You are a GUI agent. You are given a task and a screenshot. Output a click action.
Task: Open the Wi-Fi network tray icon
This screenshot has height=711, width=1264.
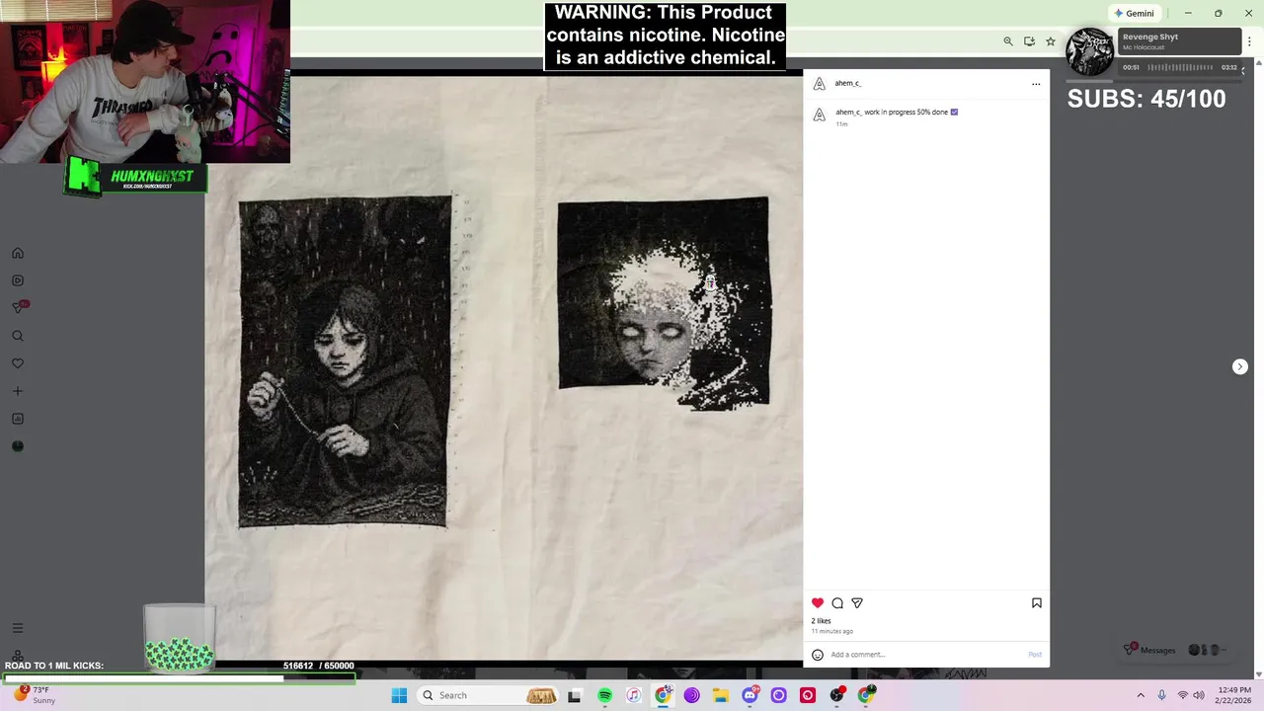1183,695
